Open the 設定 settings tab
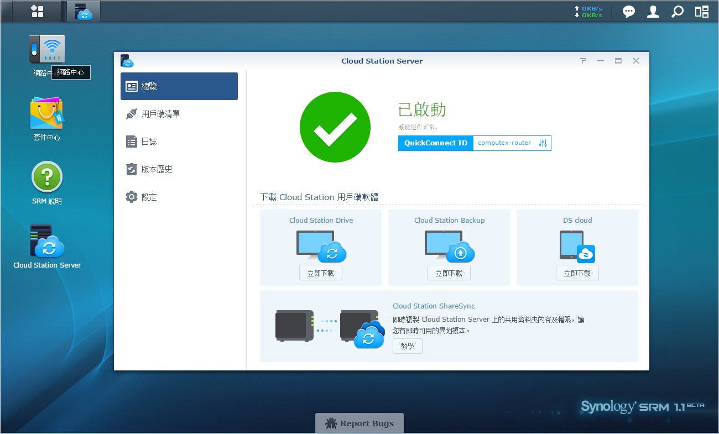 click(x=179, y=197)
